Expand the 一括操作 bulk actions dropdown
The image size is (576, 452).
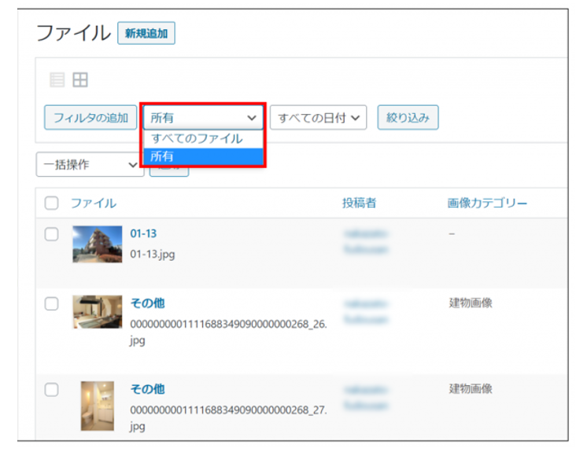[x=90, y=164]
